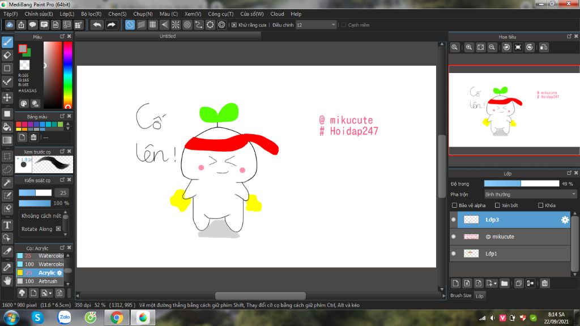Enable parallel snap guide
Image resolution: width=580 pixels, height=326 pixels.
pos(141,25)
